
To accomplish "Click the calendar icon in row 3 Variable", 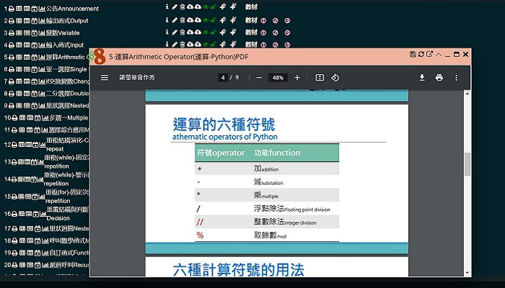I will click(35, 33).
